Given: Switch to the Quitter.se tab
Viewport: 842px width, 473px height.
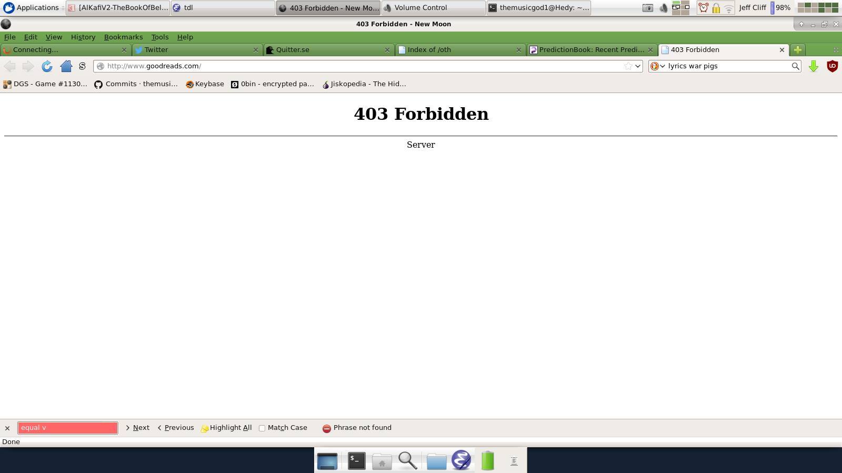Looking at the screenshot, I should [328, 49].
